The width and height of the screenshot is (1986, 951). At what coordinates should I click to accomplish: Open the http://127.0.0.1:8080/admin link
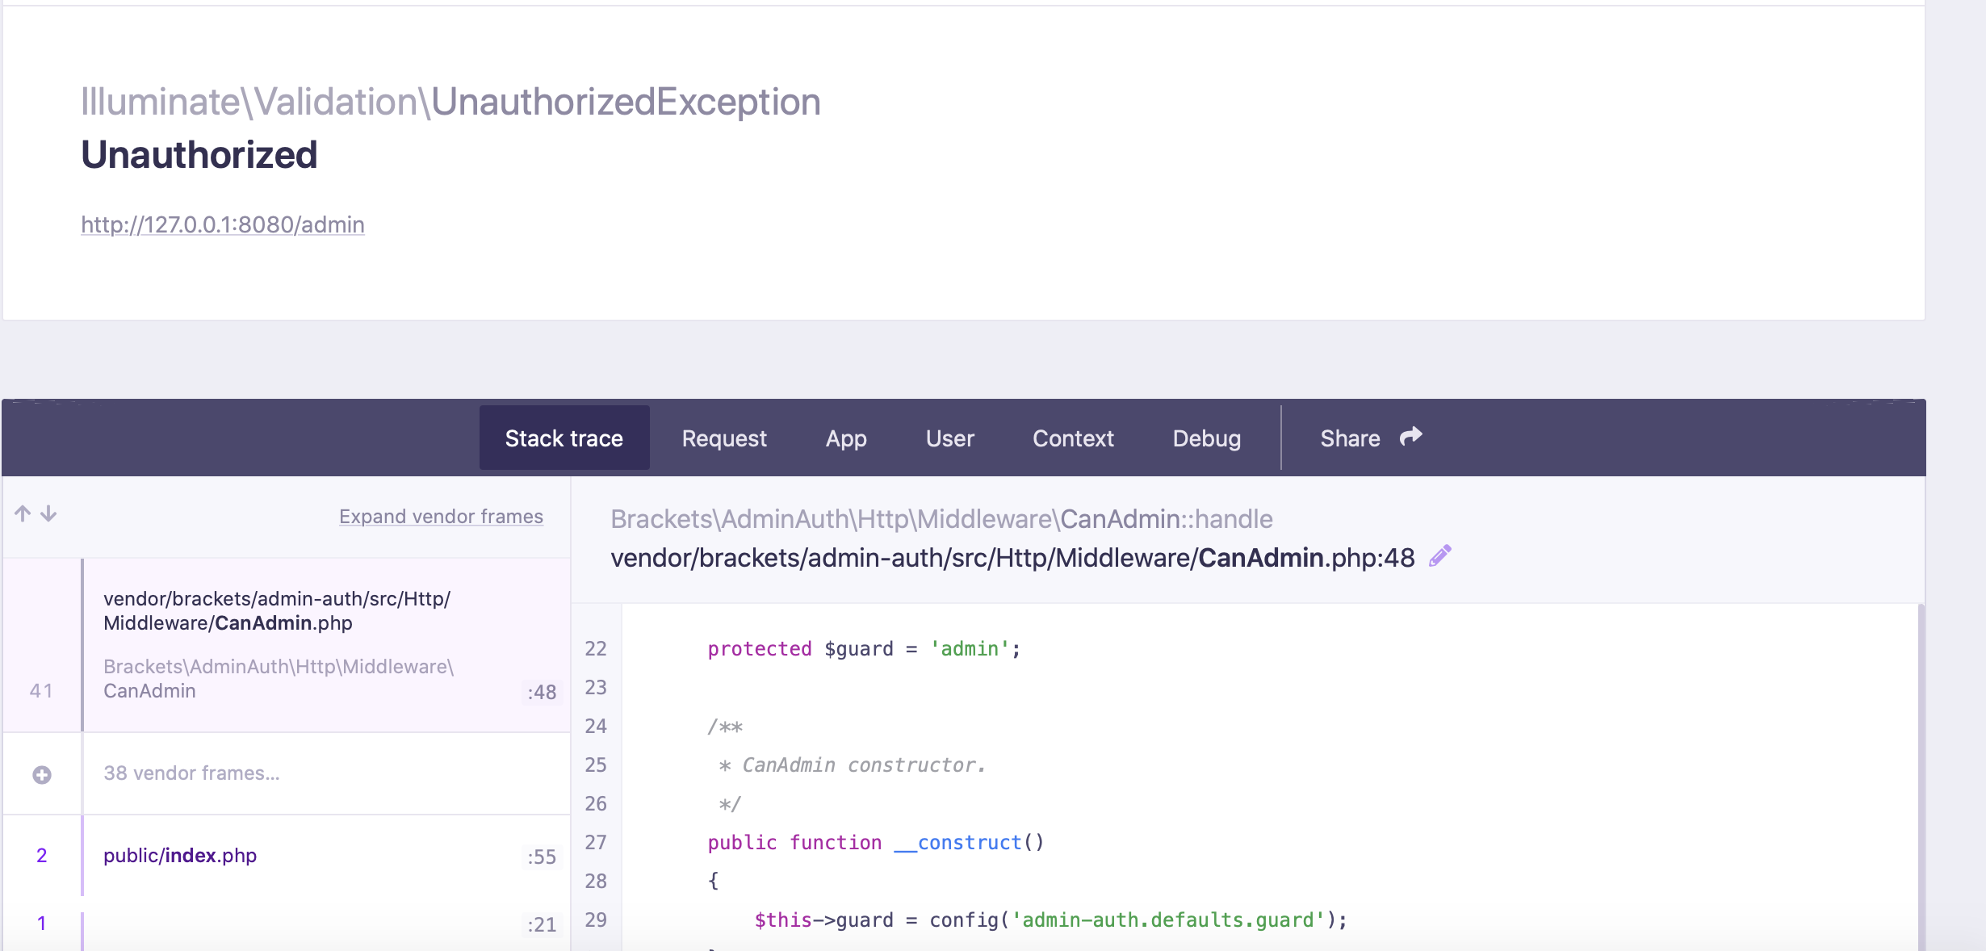223,224
